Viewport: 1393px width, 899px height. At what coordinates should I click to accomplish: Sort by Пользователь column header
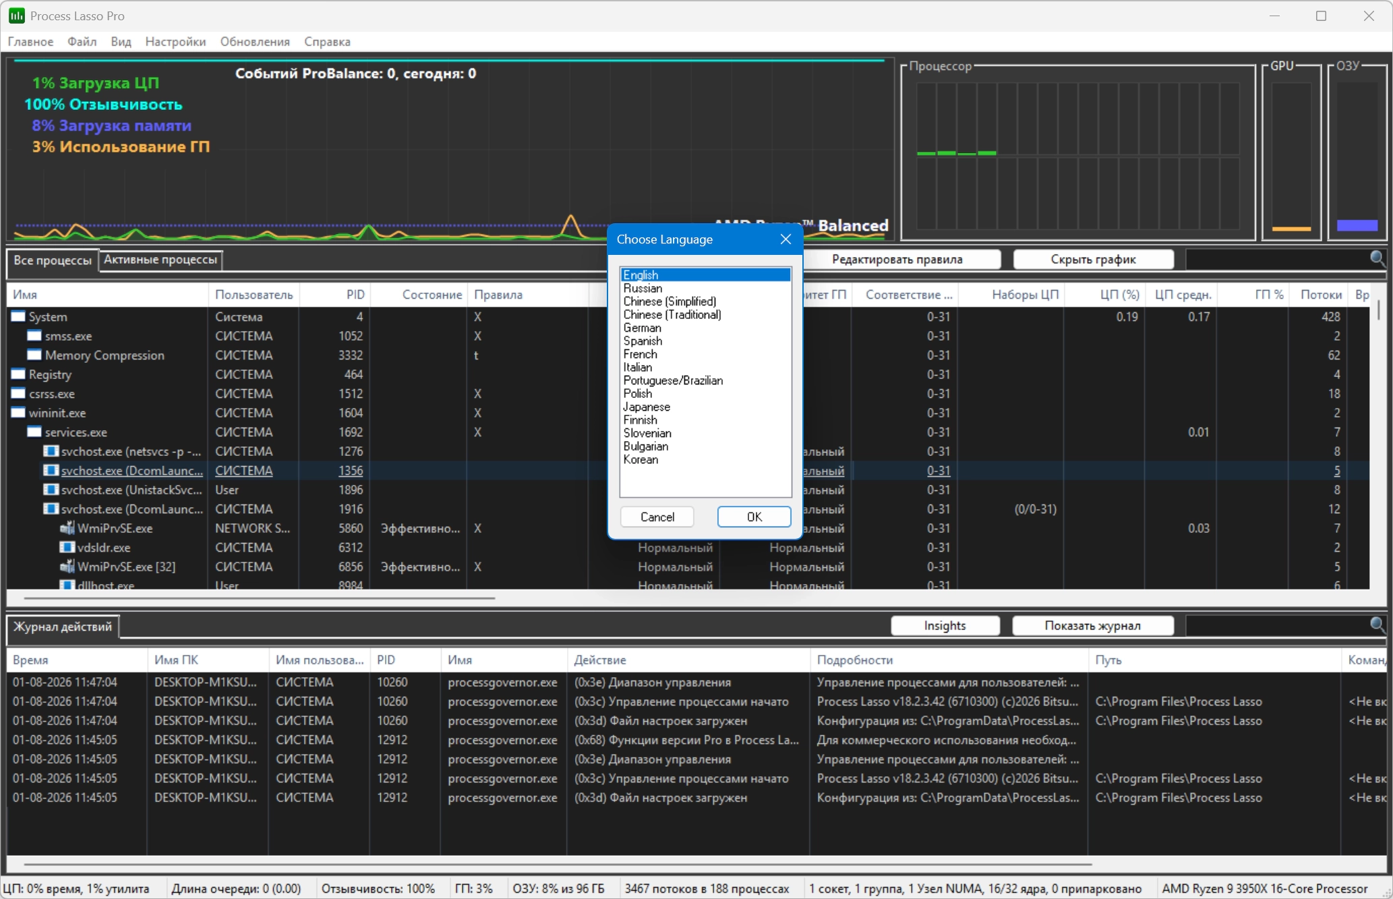(254, 295)
